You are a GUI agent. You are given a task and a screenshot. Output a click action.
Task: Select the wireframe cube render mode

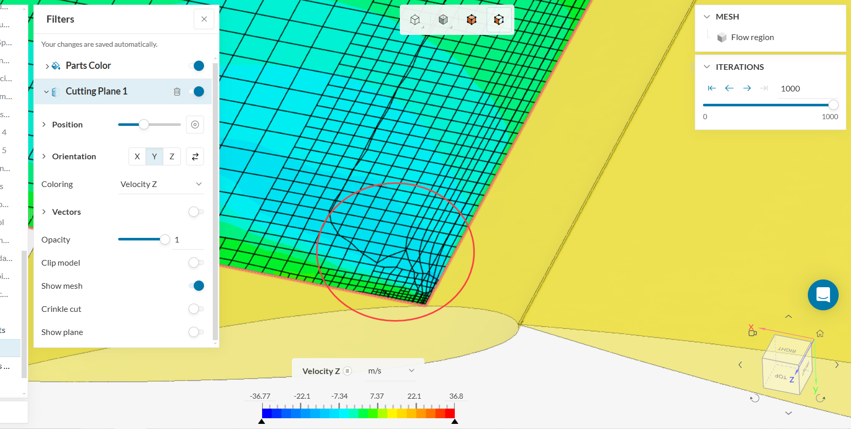click(415, 20)
